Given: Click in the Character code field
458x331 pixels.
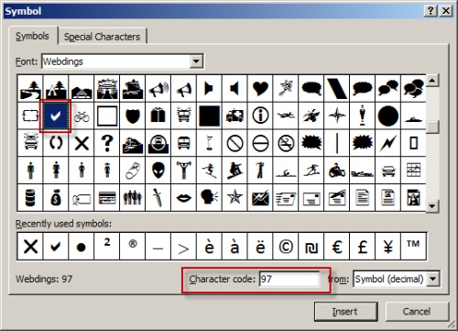Looking at the screenshot, I should [x=289, y=279].
